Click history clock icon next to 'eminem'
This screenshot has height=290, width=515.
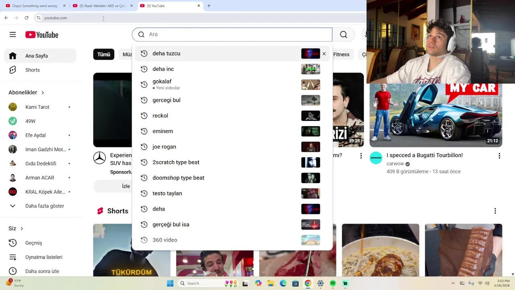click(144, 131)
